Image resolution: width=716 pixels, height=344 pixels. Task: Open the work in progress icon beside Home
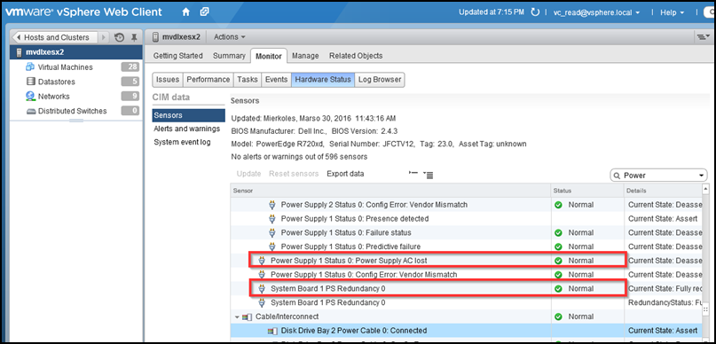(x=205, y=12)
